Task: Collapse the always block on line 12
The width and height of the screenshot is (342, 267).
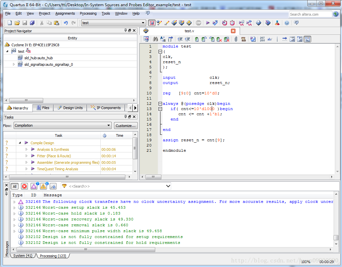Action: tap(160, 104)
